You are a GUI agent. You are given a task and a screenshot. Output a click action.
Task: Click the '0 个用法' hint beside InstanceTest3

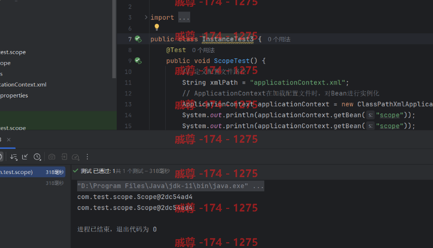pyautogui.click(x=279, y=39)
